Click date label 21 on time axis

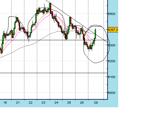pos(18,103)
